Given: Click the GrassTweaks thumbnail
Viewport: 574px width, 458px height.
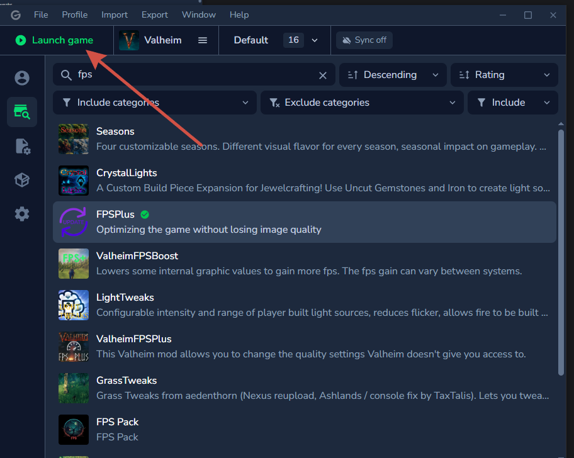Looking at the screenshot, I should click(74, 388).
